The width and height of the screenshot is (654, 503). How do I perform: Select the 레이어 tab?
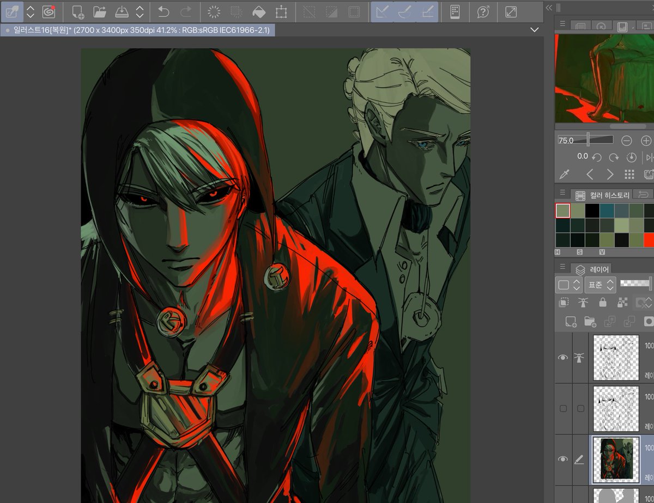[x=592, y=269]
